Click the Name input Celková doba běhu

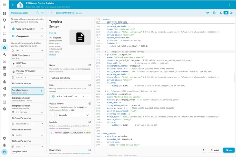point(70,78)
